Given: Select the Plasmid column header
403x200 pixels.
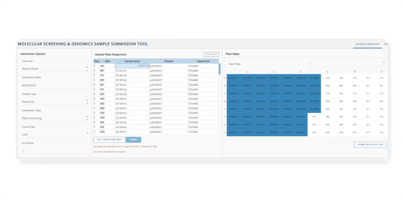Looking at the screenshot, I should pyautogui.click(x=169, y=61).
